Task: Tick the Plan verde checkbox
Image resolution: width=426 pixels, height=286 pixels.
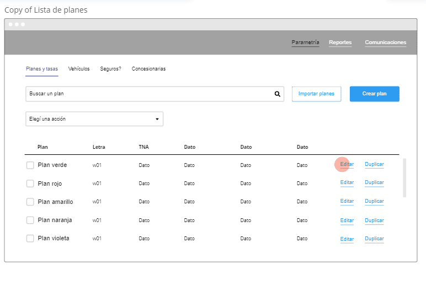Action: pos(30,165)
